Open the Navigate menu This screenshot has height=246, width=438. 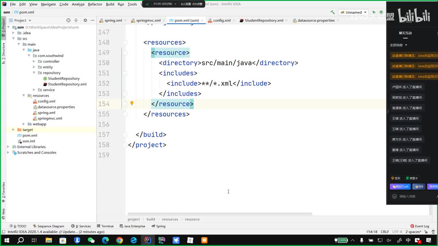(48, 4)
